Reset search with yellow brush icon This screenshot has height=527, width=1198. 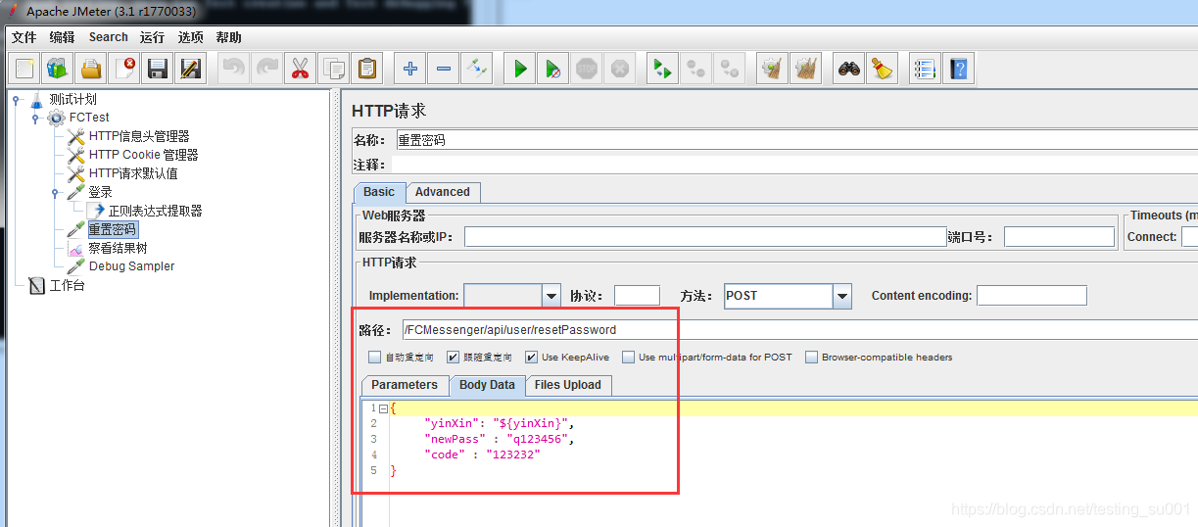(883, 69)
